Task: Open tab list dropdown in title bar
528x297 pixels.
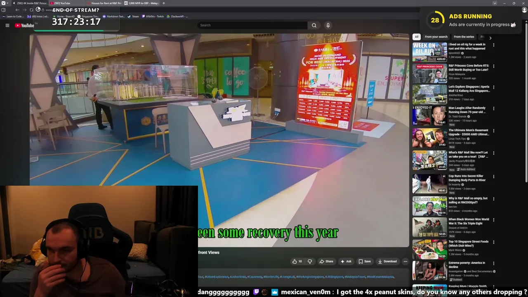Action: [495, 3]
